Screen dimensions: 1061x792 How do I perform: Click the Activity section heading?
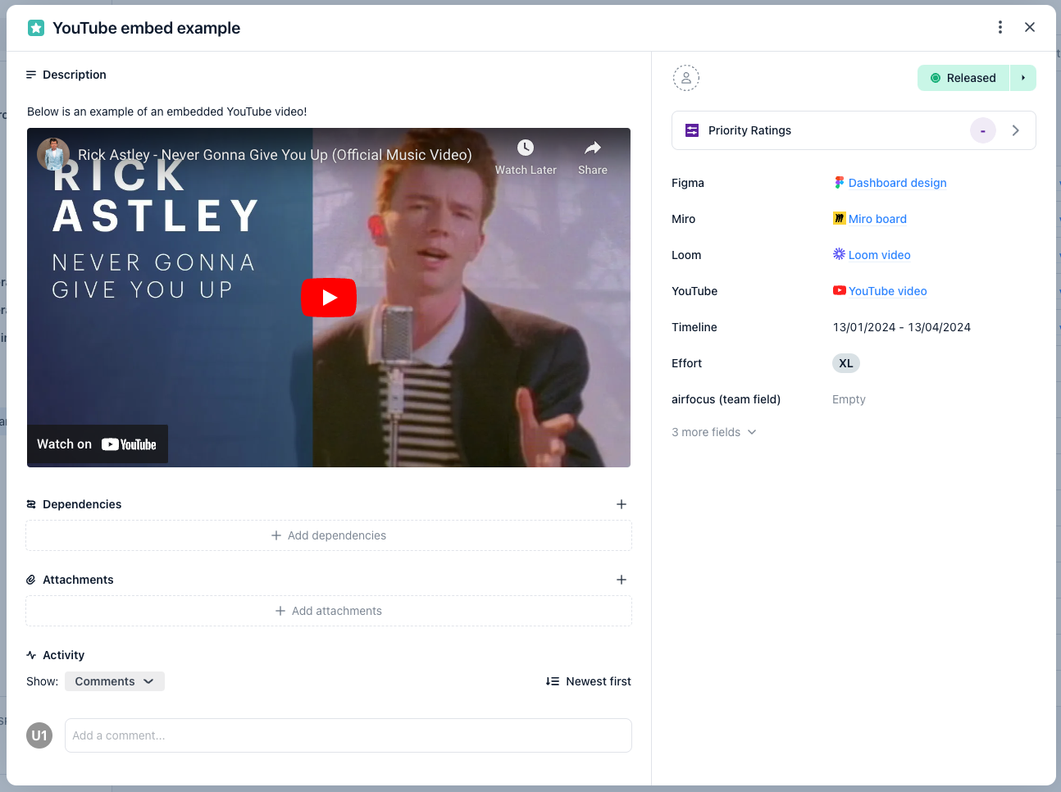coord(63,655)
